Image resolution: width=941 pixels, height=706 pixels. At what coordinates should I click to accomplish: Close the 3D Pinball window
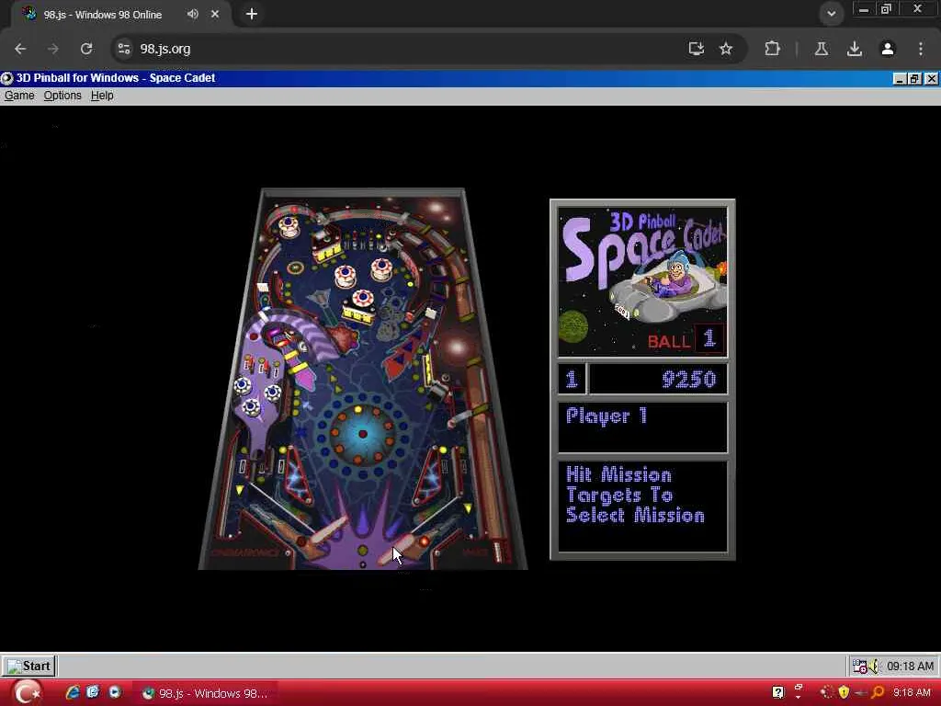click(931, 79)
